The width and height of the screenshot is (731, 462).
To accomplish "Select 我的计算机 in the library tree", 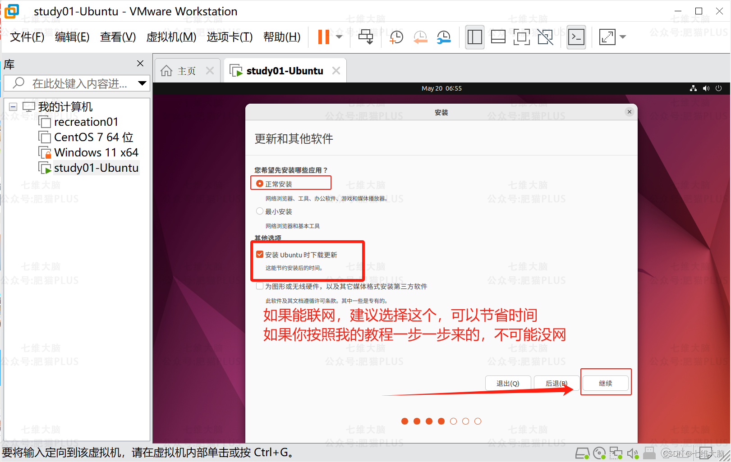I will click(65, 107).
